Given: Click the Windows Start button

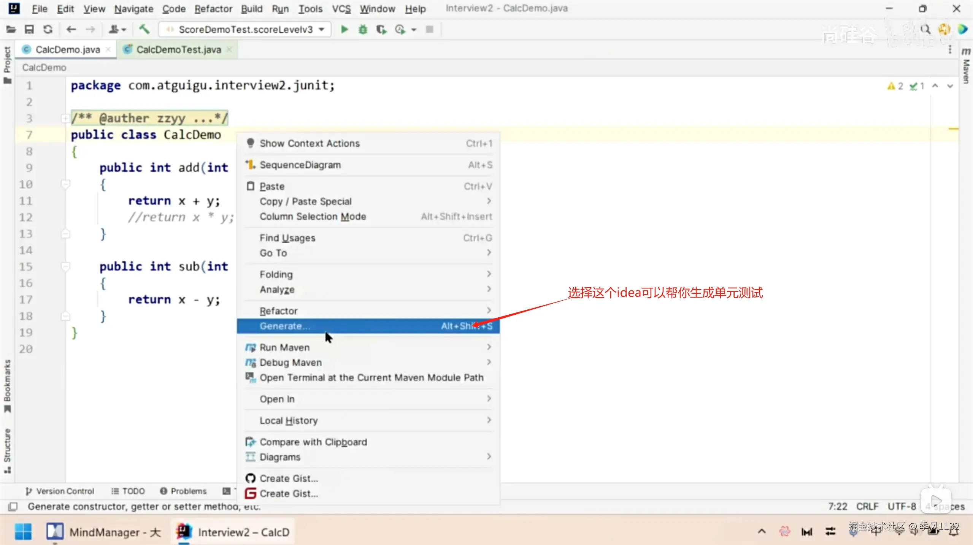Looking at the screenshot, I should [23, 531].
